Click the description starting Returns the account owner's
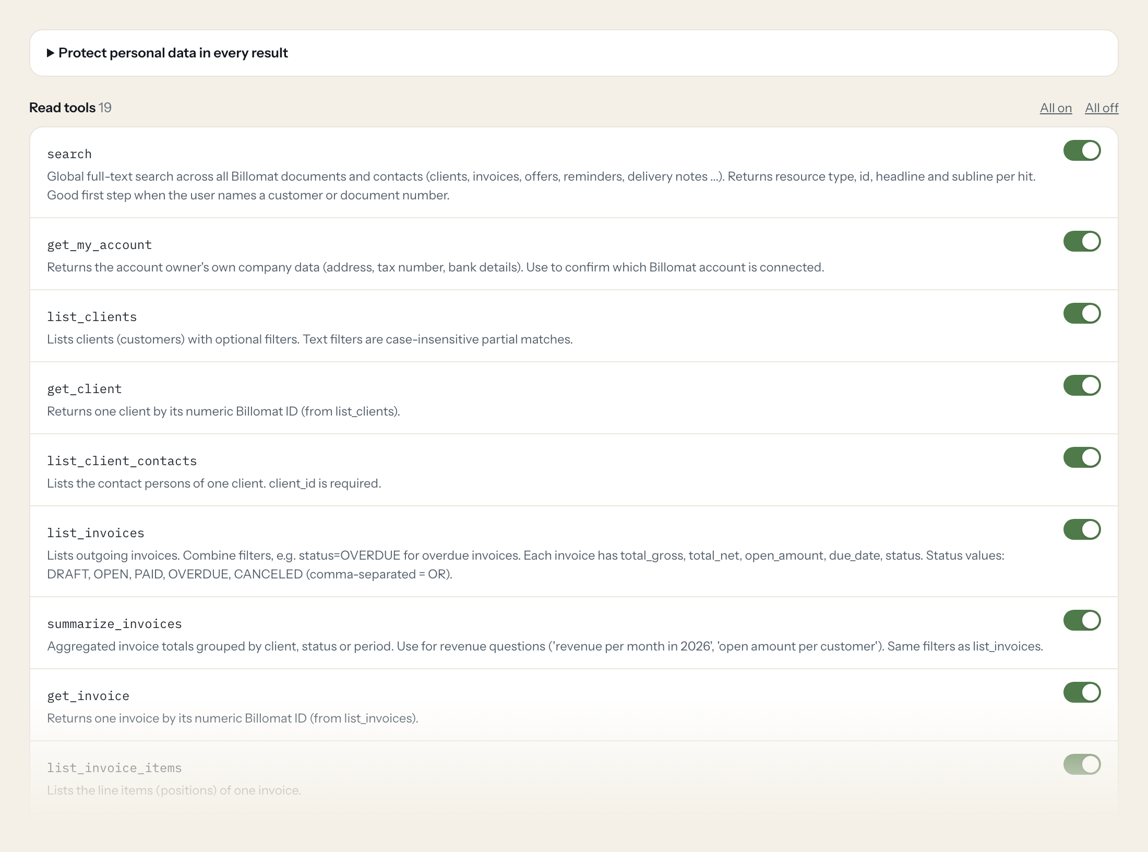 coord(436,267)
